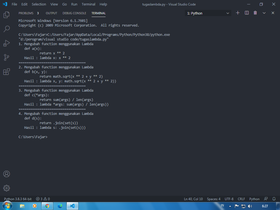Viewport: 280px width, 210px height.
Task: Open Microsoft Edge from taskbar
Action: 60,206
